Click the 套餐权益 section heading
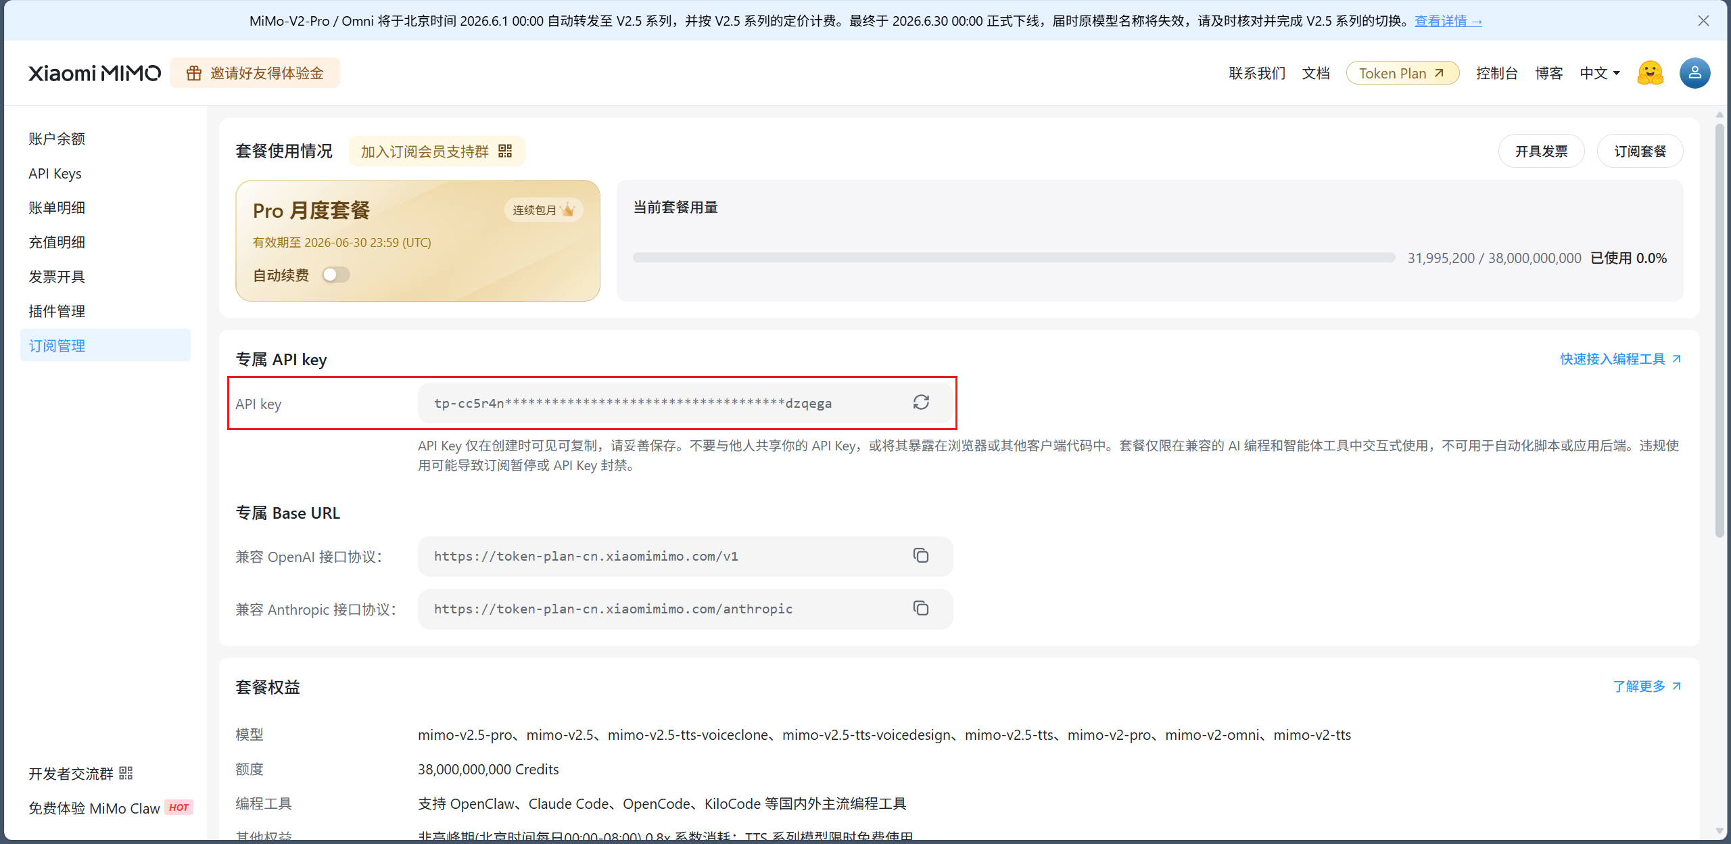 click(x=268, y=687)
